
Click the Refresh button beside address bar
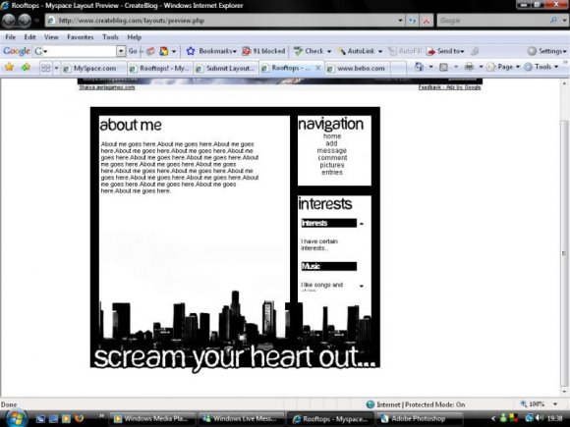[x=412, y=21]
